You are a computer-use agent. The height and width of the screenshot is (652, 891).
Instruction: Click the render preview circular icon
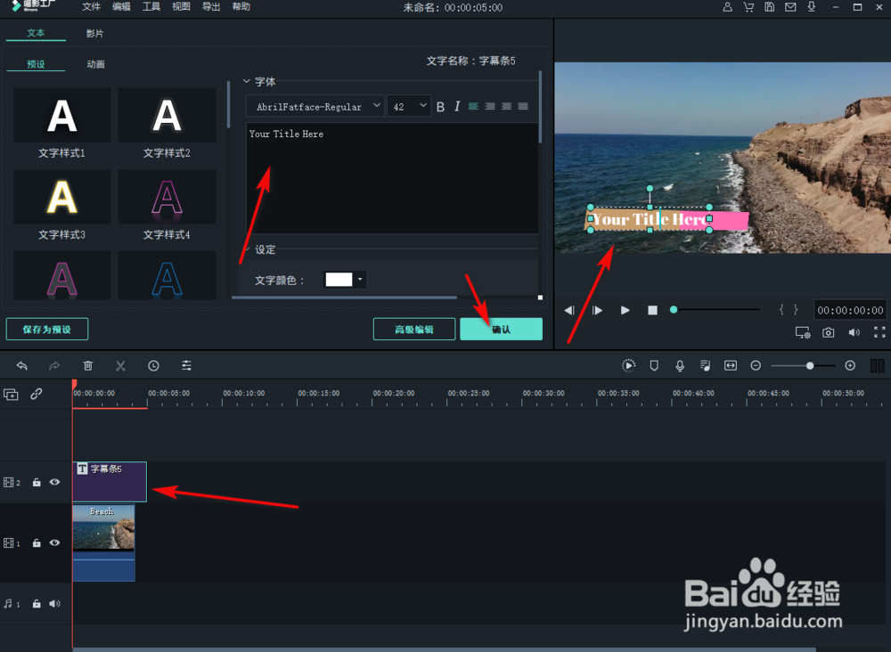click(628, 366)
